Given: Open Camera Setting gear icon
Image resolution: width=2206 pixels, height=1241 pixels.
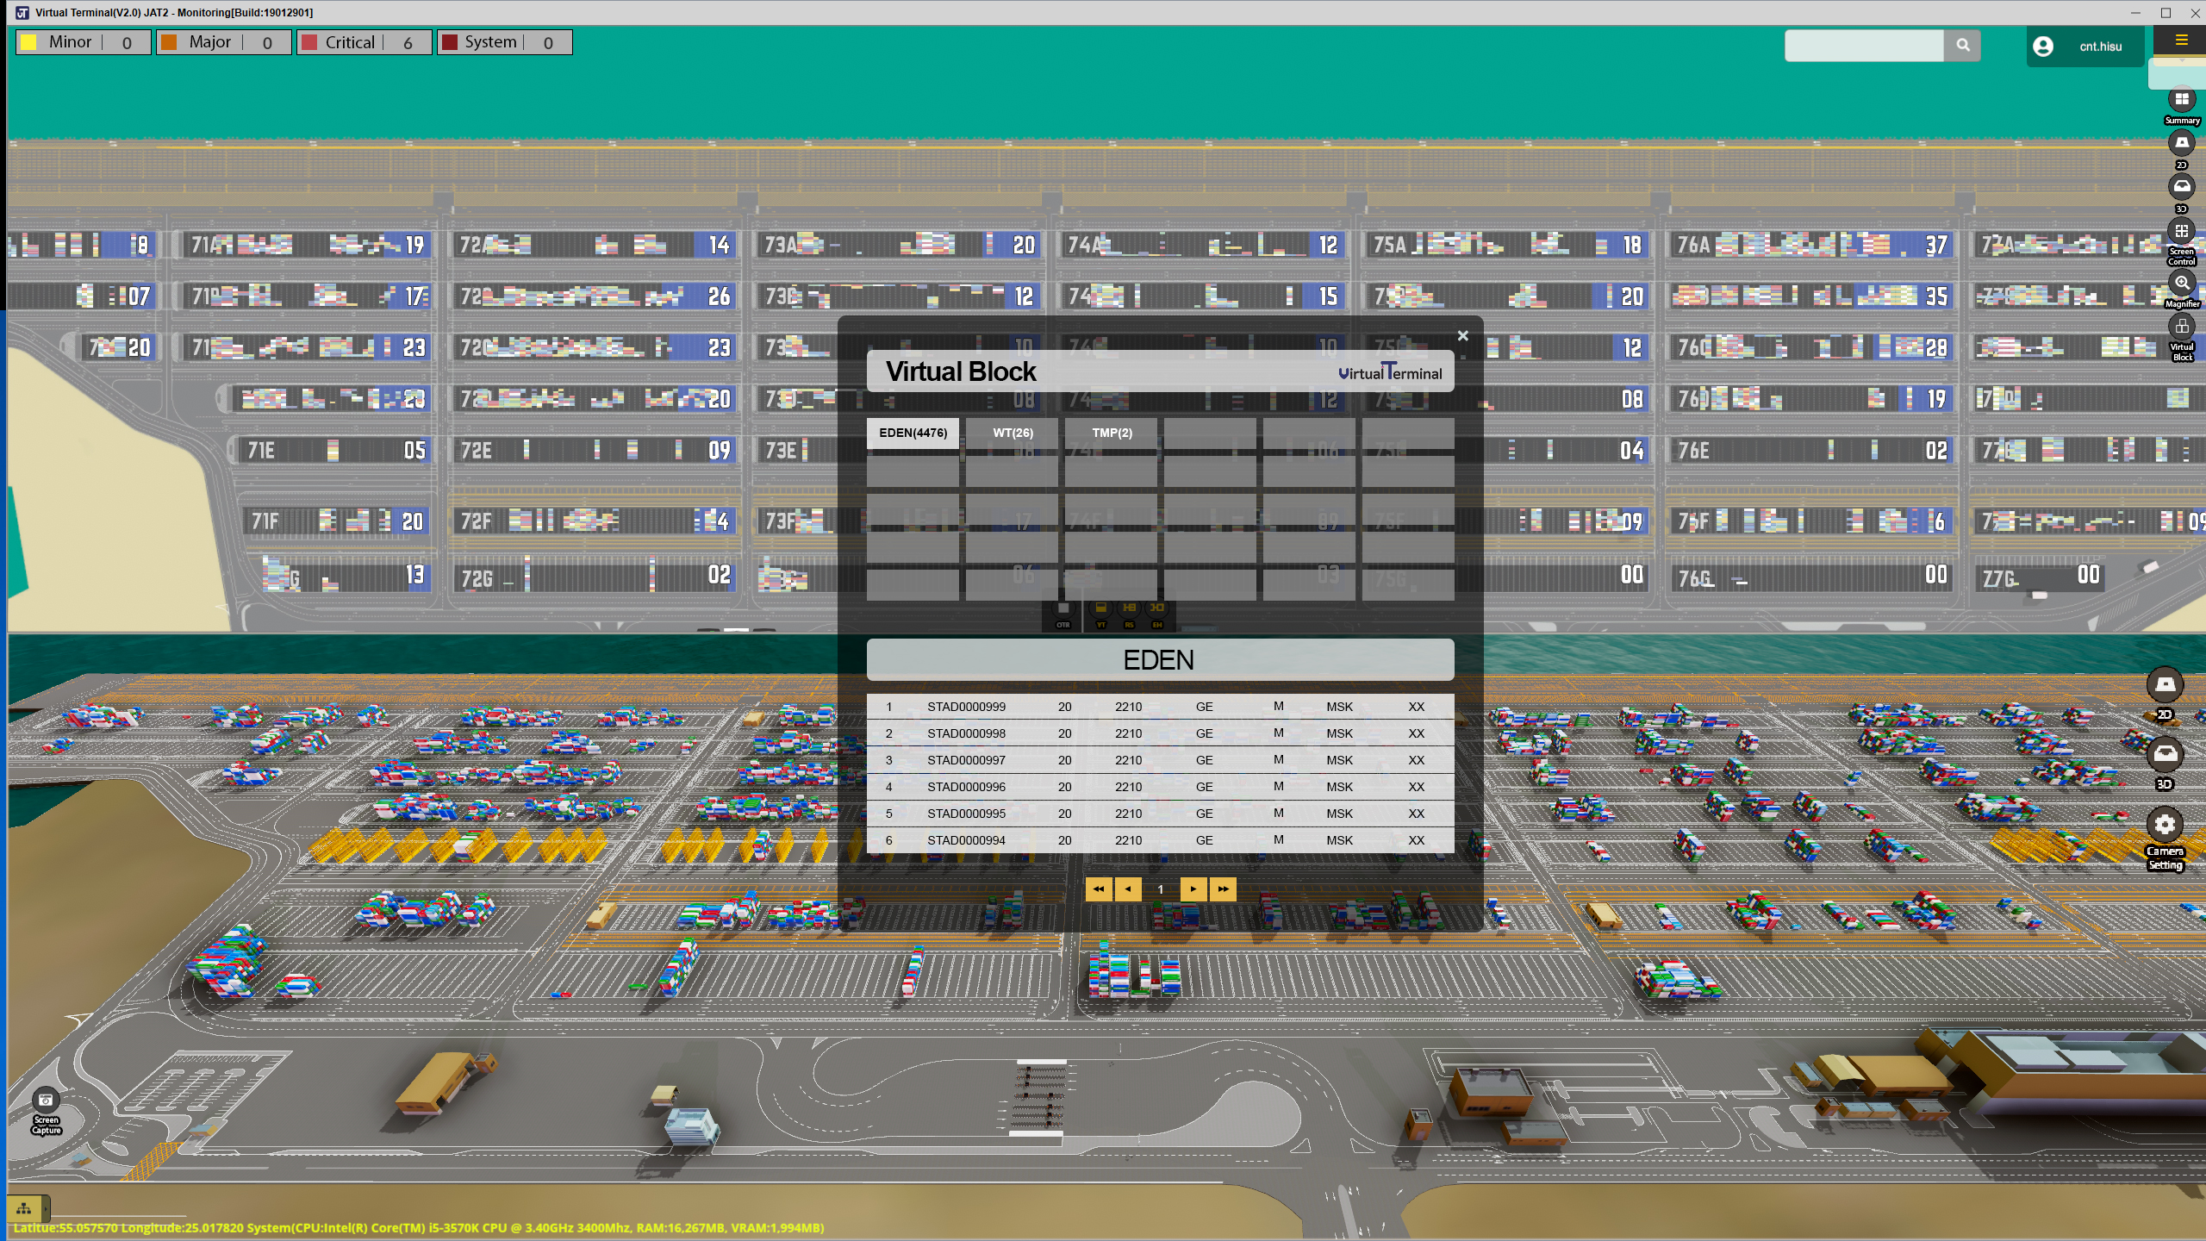Looking at the screenshot, I should pos(2165,825).
